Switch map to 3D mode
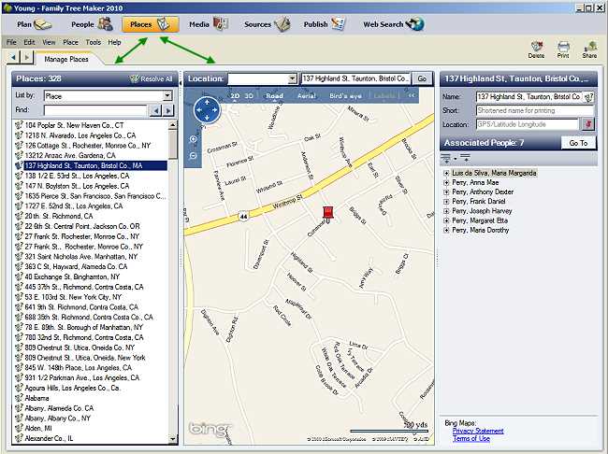 coord(249,95)
